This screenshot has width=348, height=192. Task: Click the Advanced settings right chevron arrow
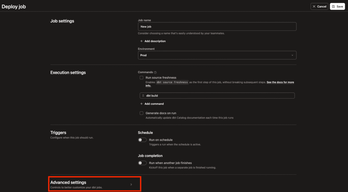131,185
